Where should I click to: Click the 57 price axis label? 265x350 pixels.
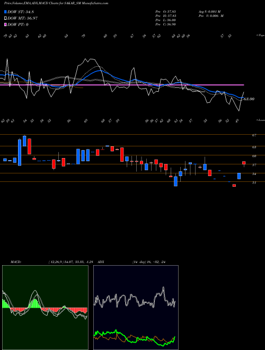tap(254, 165)
